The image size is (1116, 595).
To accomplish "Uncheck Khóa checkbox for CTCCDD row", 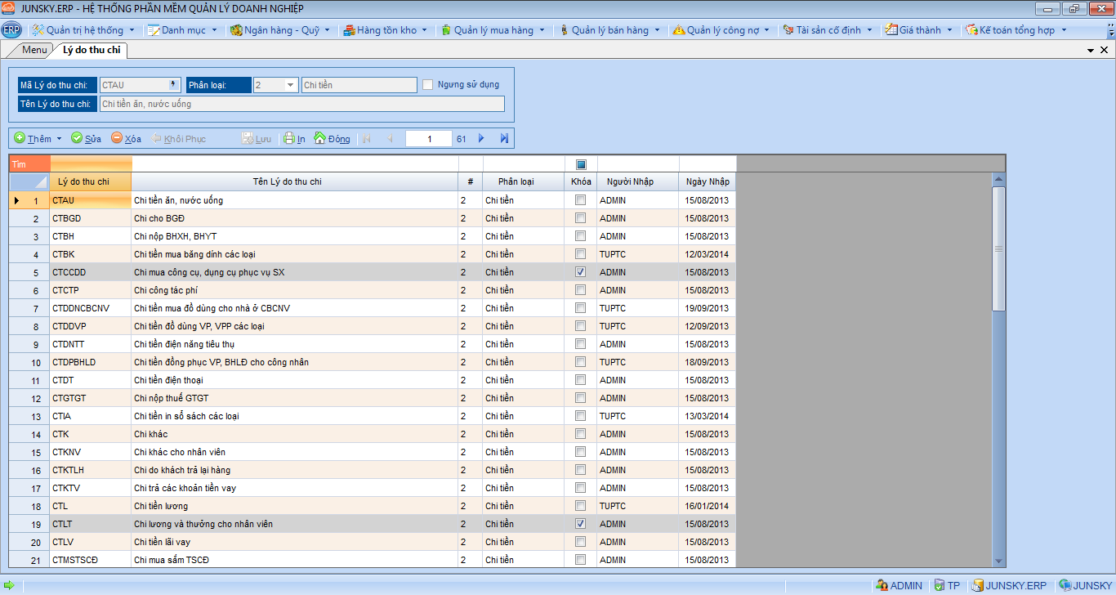I will (580, 272).
